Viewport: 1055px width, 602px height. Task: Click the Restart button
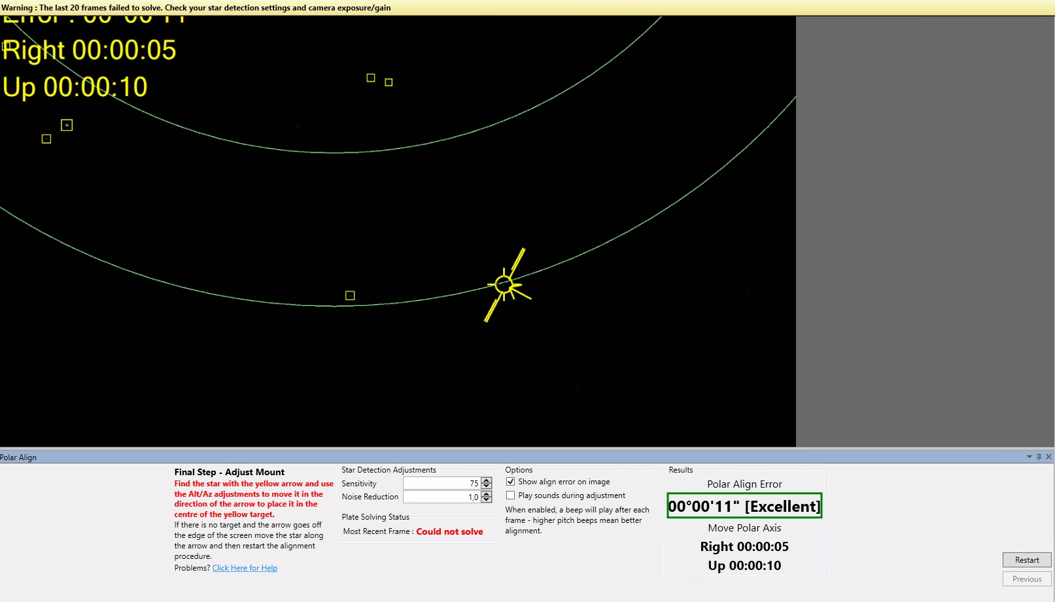point(1027,560)
